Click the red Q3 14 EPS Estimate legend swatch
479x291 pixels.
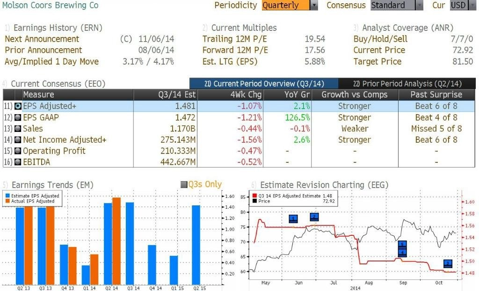255,196
